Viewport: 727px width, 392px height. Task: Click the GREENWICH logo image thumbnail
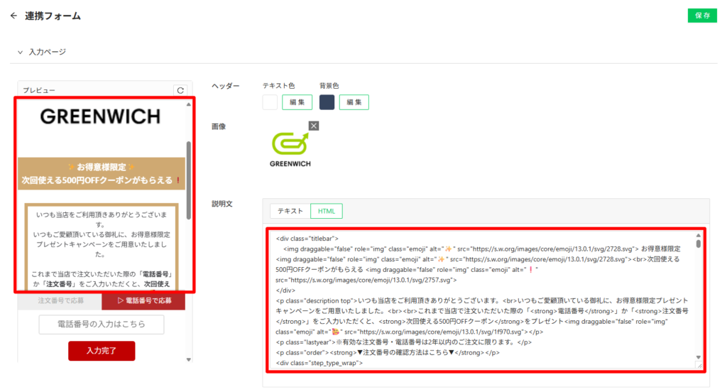tap(290, 149)
